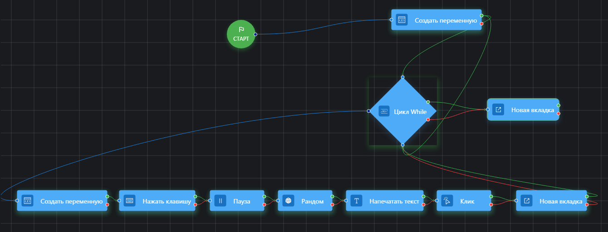Screen dimensions: 608x232
Task: Click the pause icon in the Пауза node
Action: [x=220, y=201]
